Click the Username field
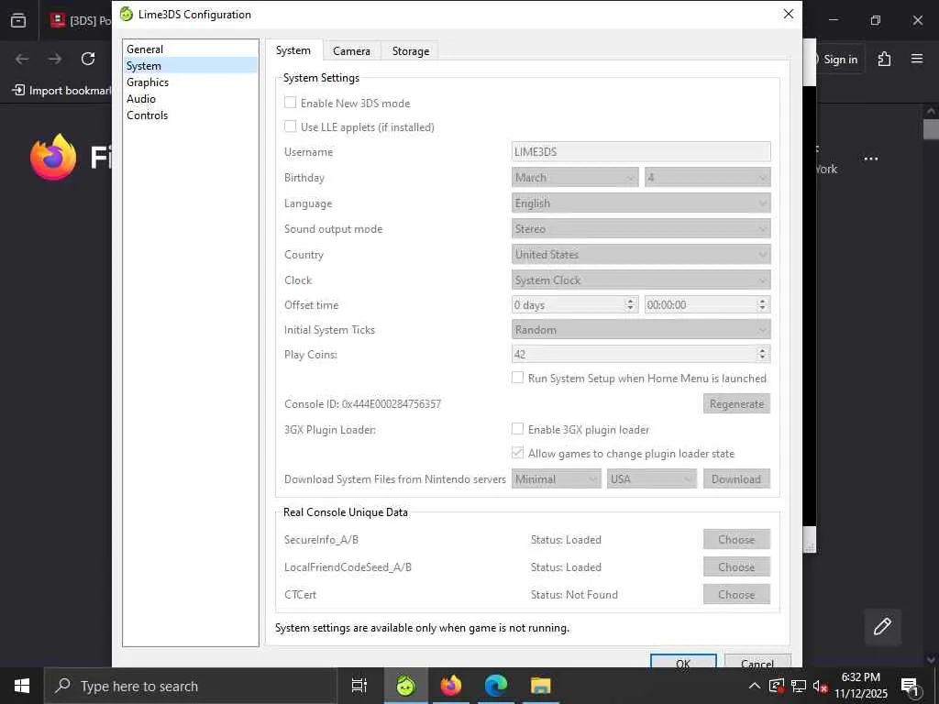This screenshot has height=704, width=939. click(x=641, y=151)
